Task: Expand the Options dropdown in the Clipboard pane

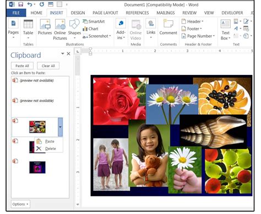Action: (x=20, y=204)
